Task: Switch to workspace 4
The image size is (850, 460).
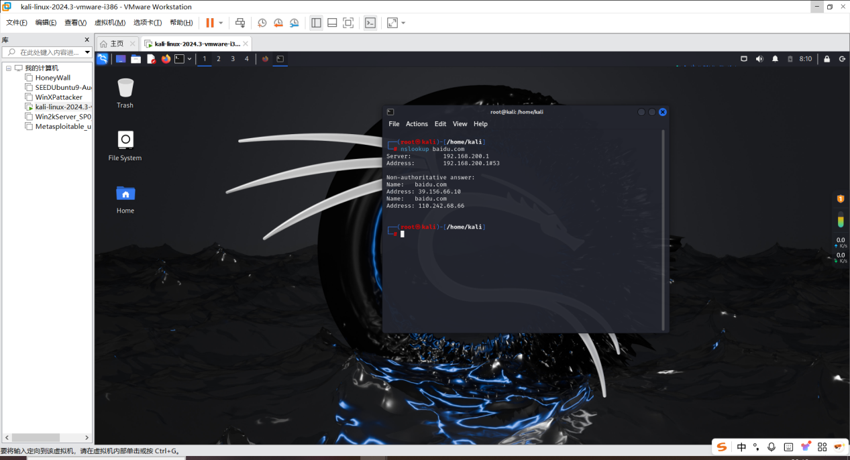Action: pos(247,59)
